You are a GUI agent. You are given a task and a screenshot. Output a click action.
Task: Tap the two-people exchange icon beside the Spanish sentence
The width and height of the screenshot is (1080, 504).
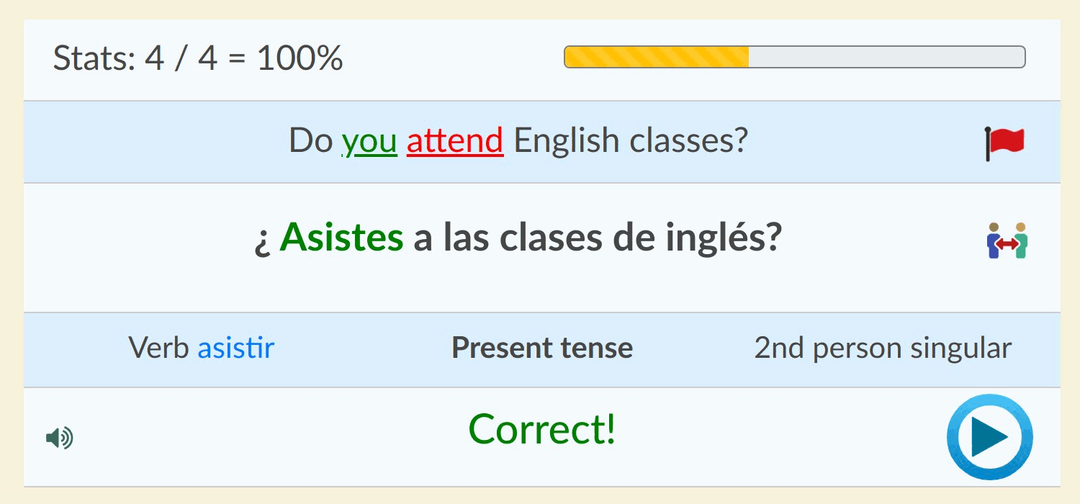[1006, 240]
